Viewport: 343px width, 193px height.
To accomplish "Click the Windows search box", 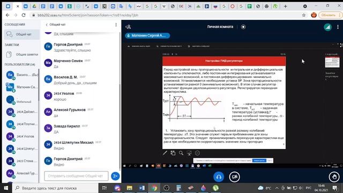I will (x=55, y=188).
